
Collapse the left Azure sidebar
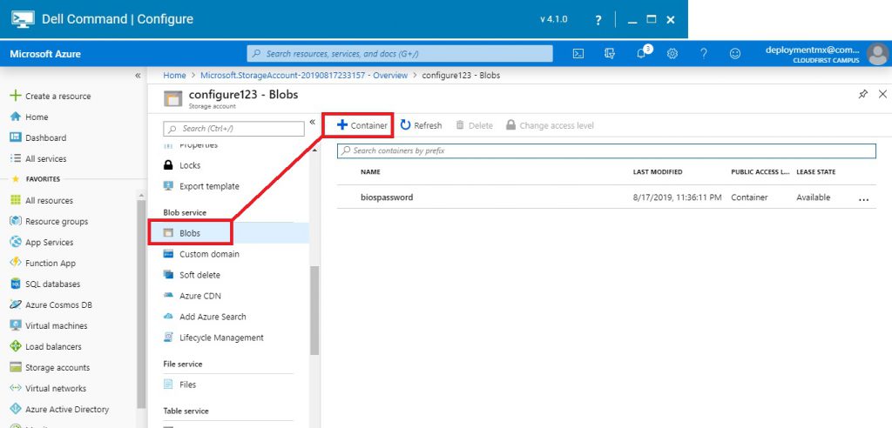[x=138, y=76]
